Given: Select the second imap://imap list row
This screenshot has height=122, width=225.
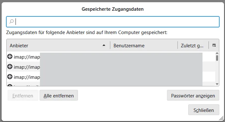Looking at the screenshot, I should 111,67.
